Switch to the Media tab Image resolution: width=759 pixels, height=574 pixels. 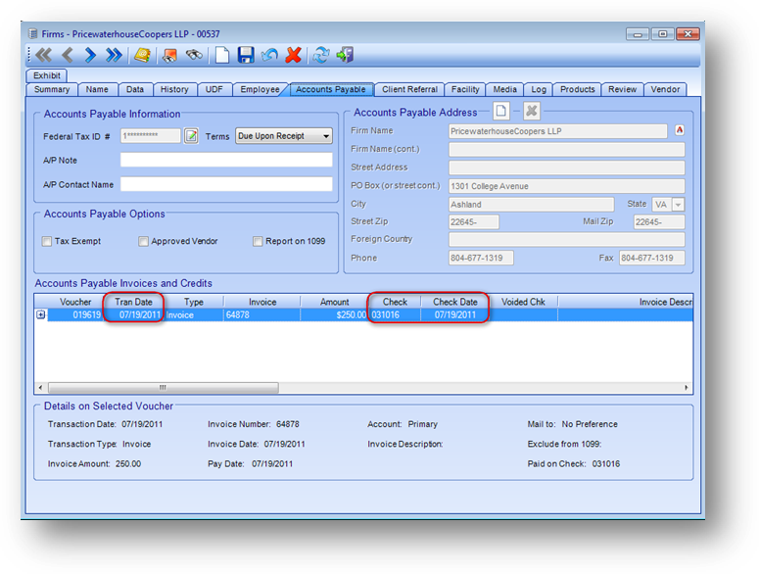tap(505, 89)
